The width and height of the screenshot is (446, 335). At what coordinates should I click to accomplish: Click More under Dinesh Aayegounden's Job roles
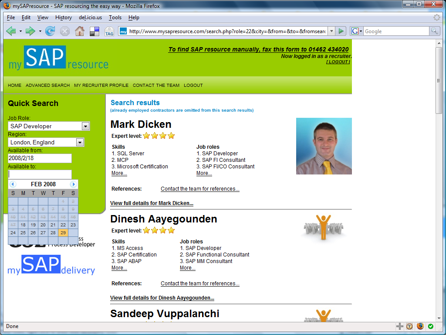(x=188, y=268)
